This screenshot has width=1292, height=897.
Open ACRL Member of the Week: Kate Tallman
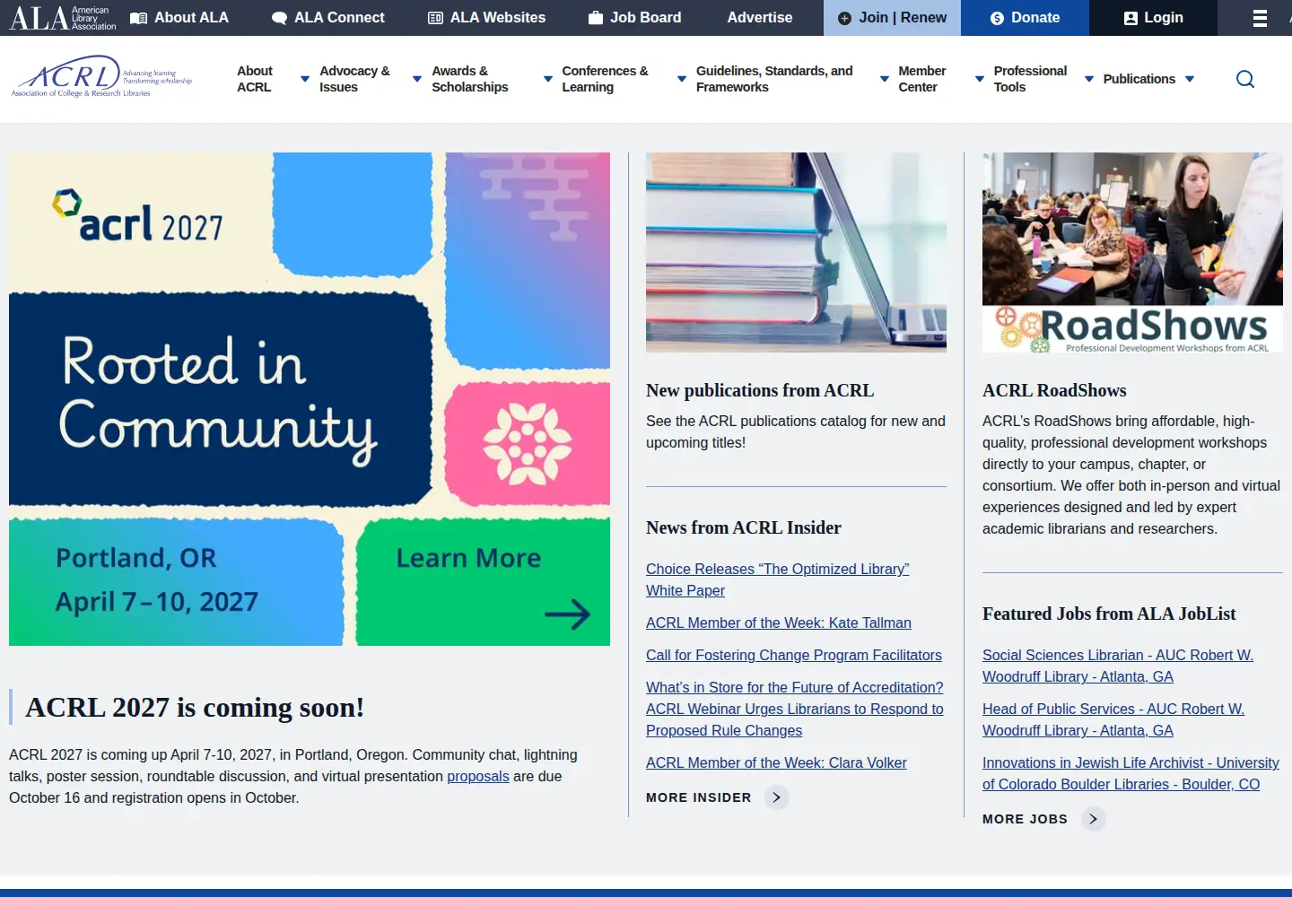[x=779, y=623]
